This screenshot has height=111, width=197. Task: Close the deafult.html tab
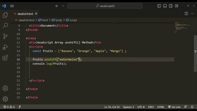pyautogui.click(x=36, y=14)
